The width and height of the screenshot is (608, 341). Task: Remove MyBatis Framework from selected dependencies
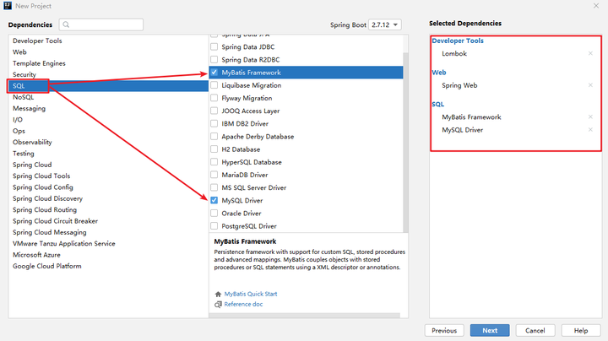pos(590,117)
